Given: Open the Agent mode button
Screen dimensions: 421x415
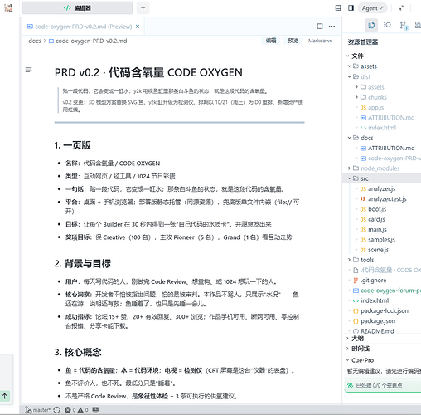Looking at the screenshot, I should (372, 8).
